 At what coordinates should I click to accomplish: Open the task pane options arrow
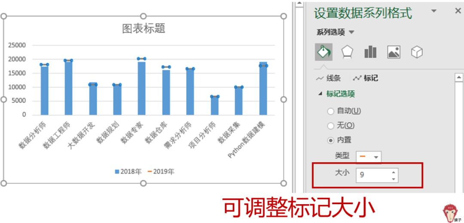(x=434, y=11)
